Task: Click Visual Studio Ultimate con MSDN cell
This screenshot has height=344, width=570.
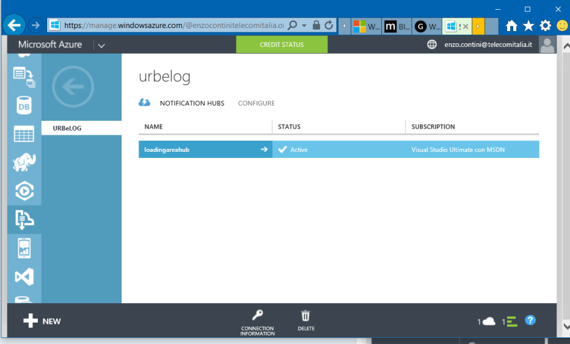Action: click(x=458, y=149)
